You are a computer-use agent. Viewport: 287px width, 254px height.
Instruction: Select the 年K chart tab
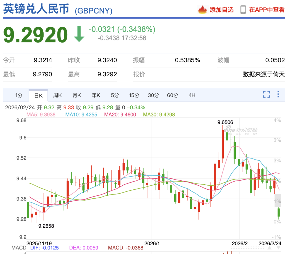(x=96, y=95)
